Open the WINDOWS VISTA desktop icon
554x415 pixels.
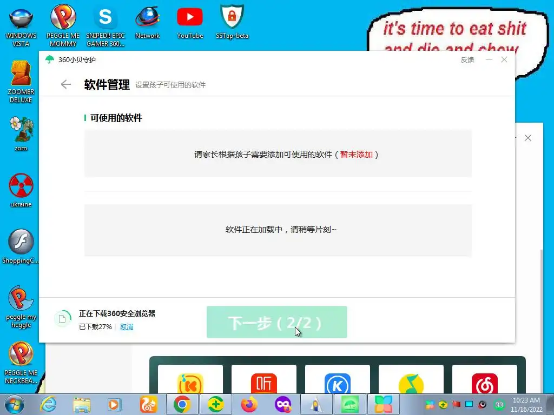(x=21, y=26)
